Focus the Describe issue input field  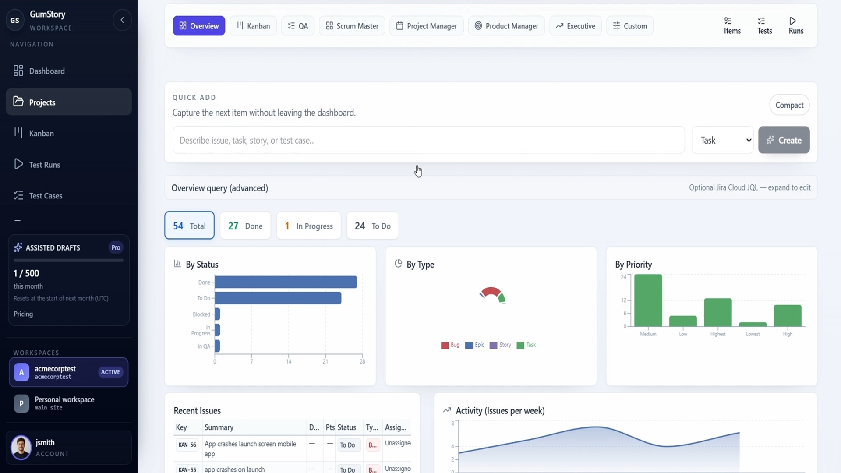point(429,140)
